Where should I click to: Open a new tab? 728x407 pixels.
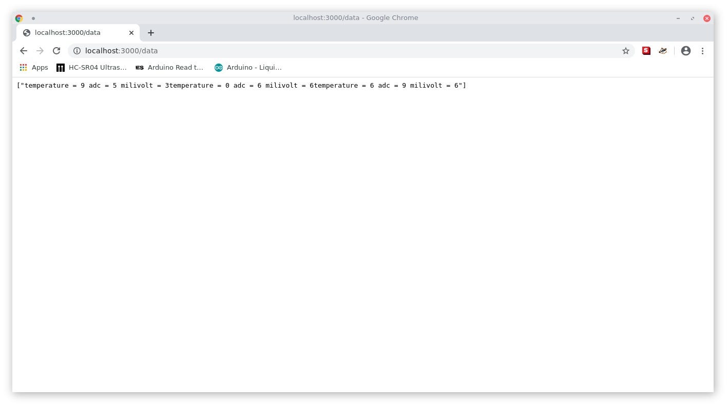(x=150, y=33)
